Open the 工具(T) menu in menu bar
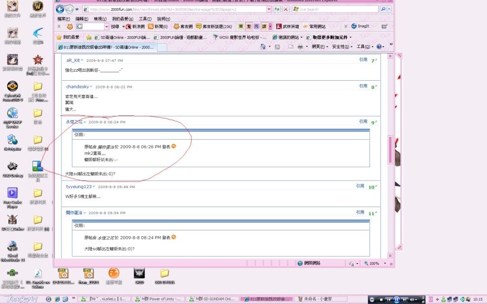The height and width of the screenshot is (304, 487). [145, 19]
